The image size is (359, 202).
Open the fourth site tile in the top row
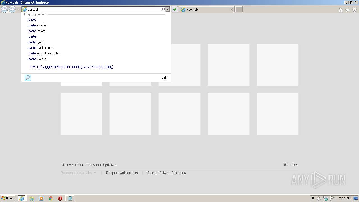(229, 65)
